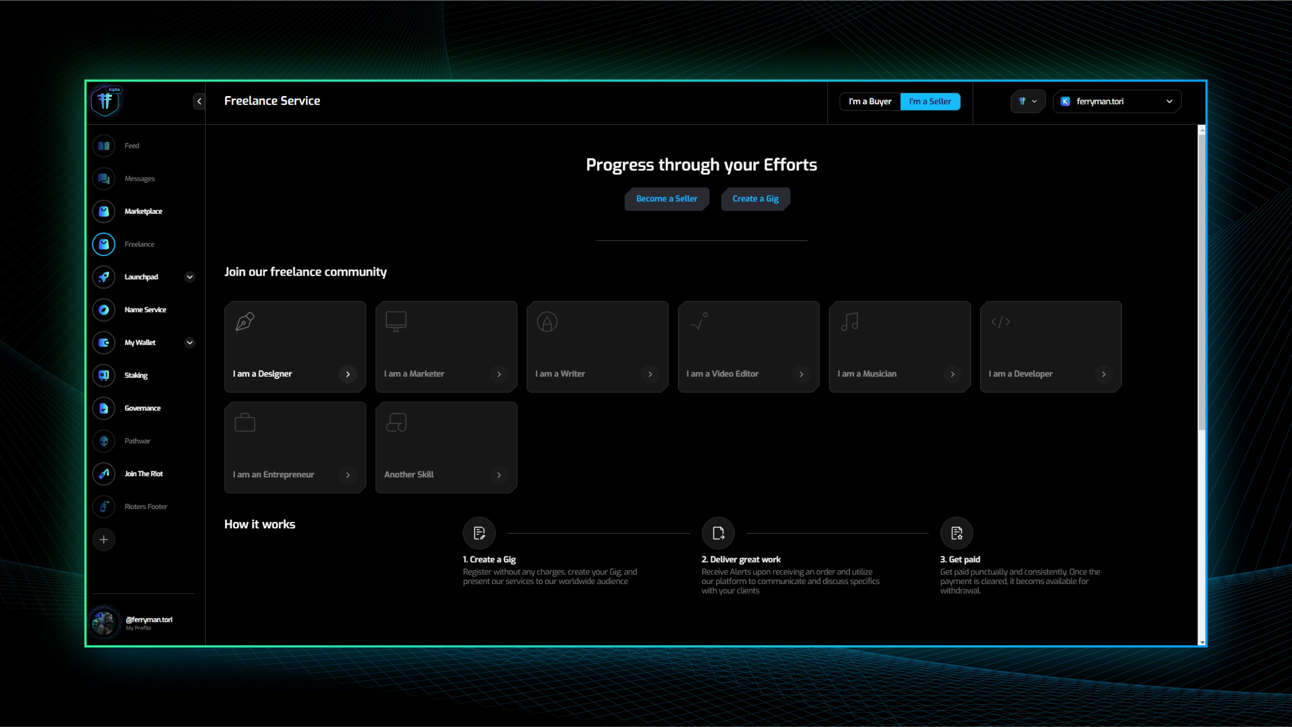Select the Freelance sidebar icon
1292x727 pixels.
coord(104,244)
